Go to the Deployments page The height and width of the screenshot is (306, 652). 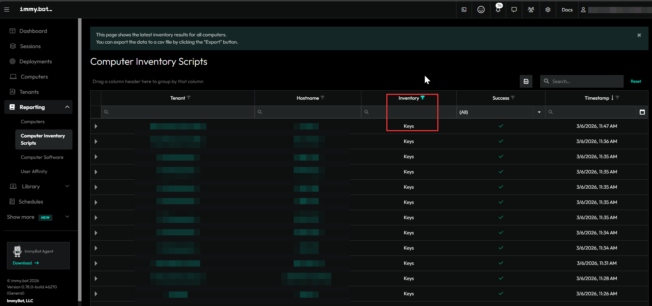click(35, 61)
